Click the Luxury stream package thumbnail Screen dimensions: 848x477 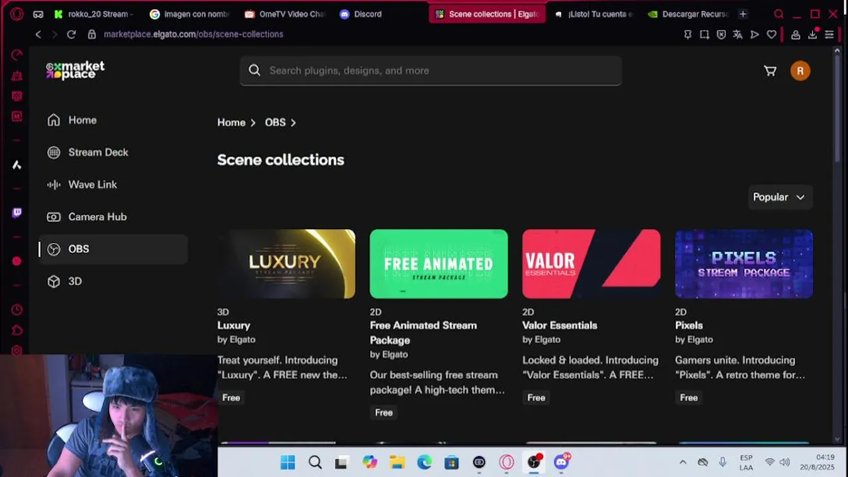pos(286,264)
